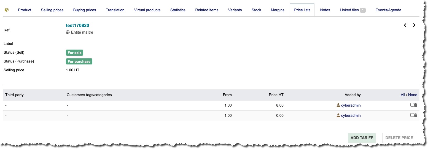Go to previous product with left chevron
This screenshot has height=149, width=428.
coord(405,25)
